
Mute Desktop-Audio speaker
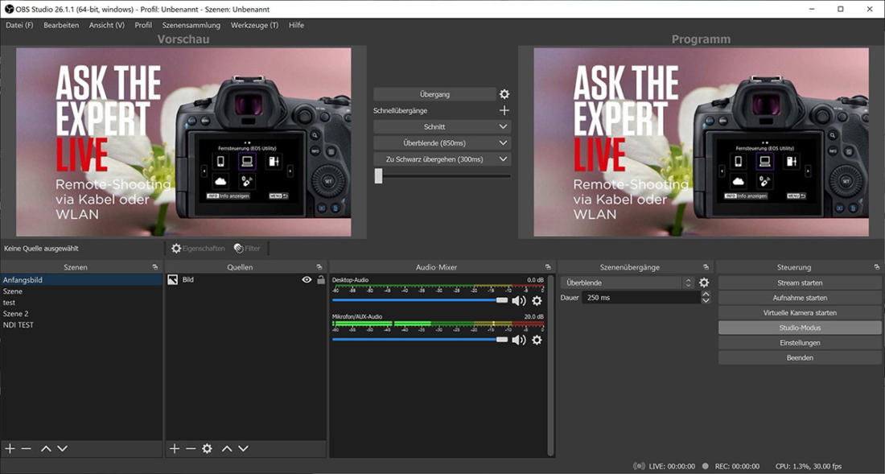518,301
